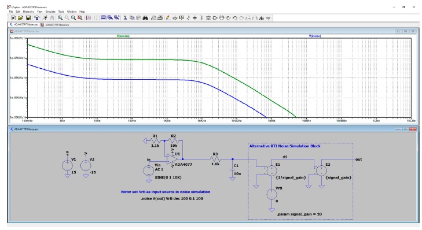This screenshot has width=422, height=230.
Task: Click the ADA4077 op-amp U1 symbol
Action: coord(172,159)
